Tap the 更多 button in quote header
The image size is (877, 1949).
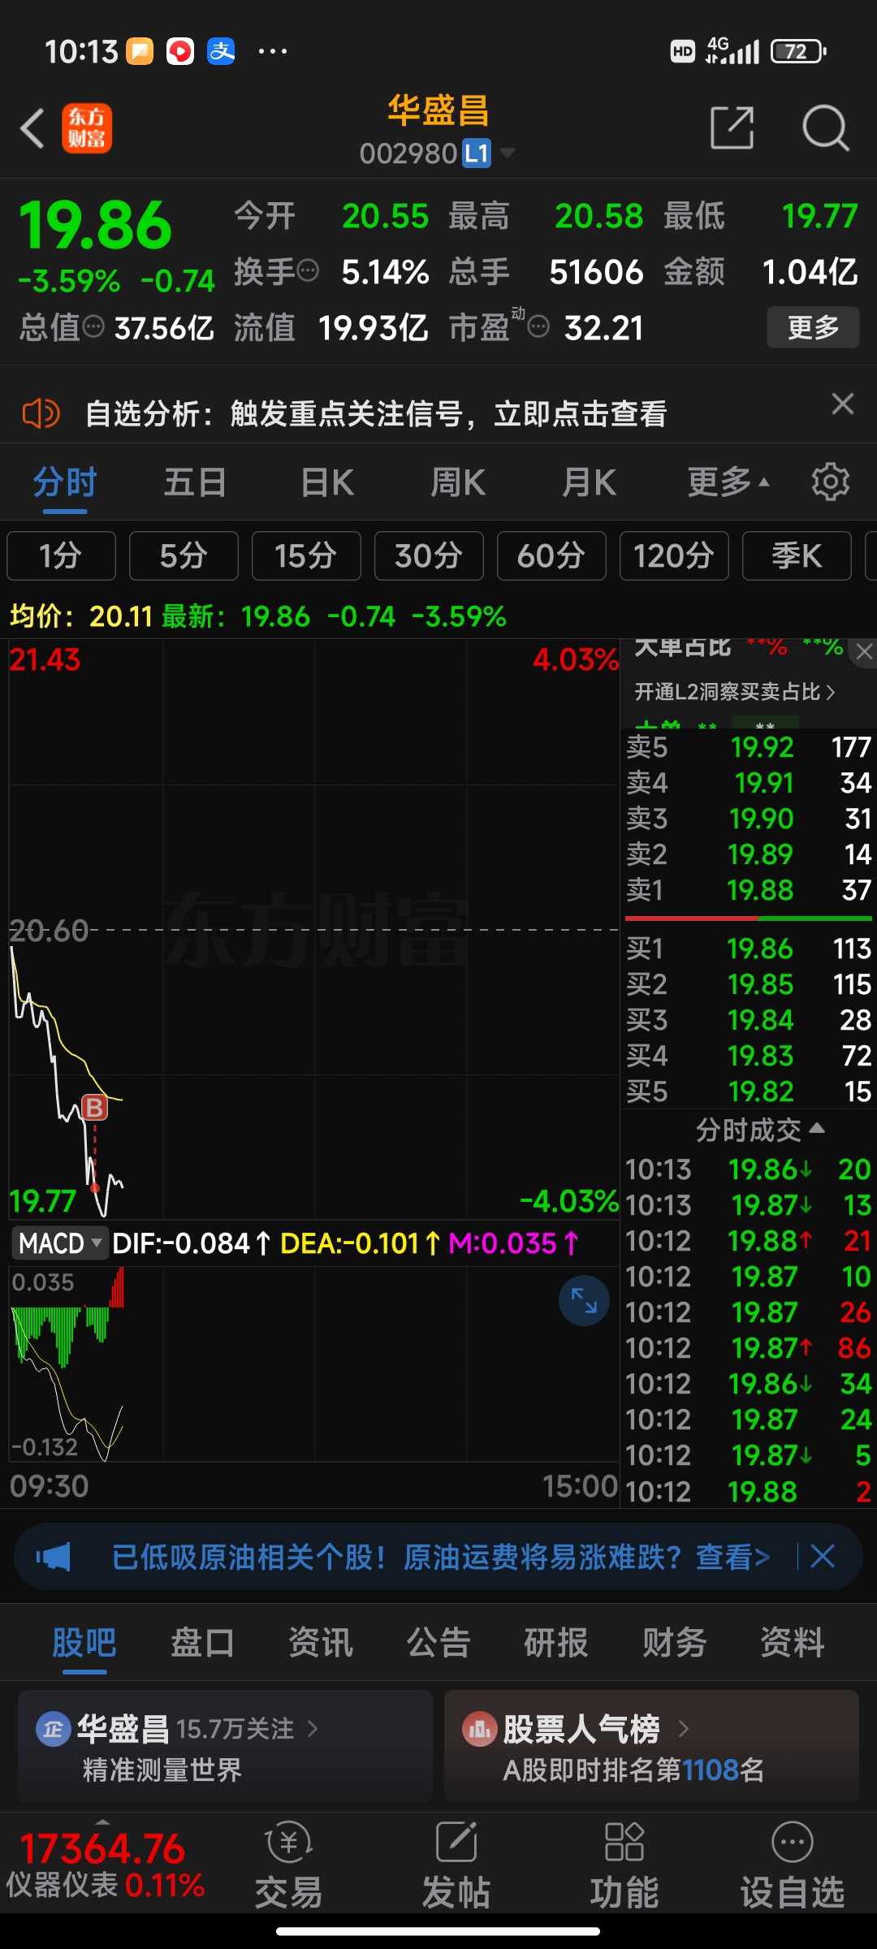pos(813,327)
